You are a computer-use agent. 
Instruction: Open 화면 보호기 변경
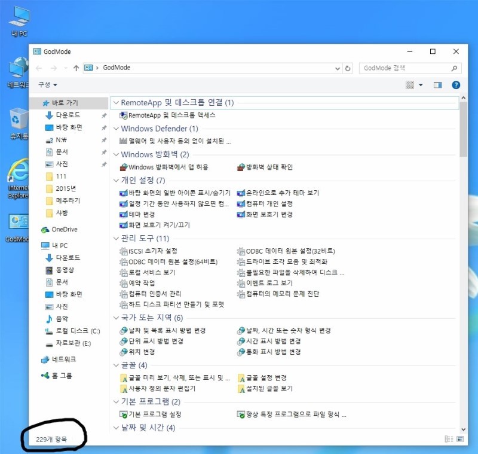tap(265, 214)
